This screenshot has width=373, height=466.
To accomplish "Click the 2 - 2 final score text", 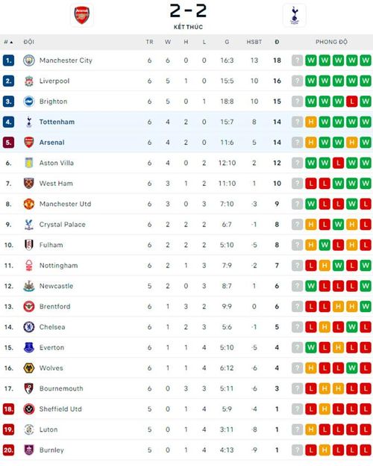I will (x=188, y=11).
